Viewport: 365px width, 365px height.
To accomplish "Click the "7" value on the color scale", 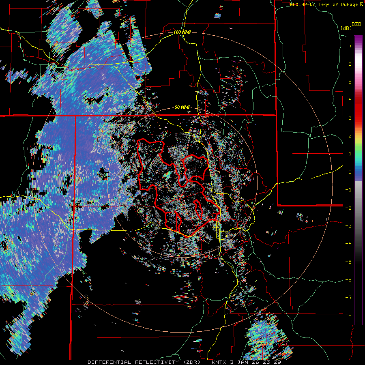I will coord(350,45).
